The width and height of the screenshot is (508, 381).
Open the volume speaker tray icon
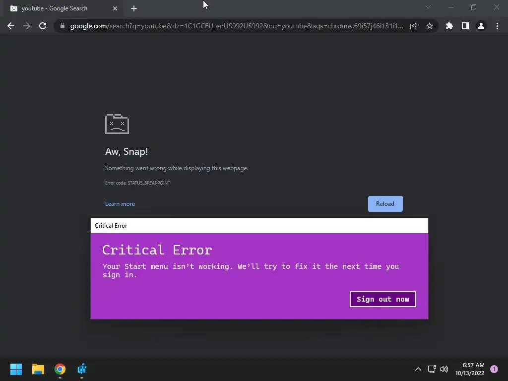(444, 369)
